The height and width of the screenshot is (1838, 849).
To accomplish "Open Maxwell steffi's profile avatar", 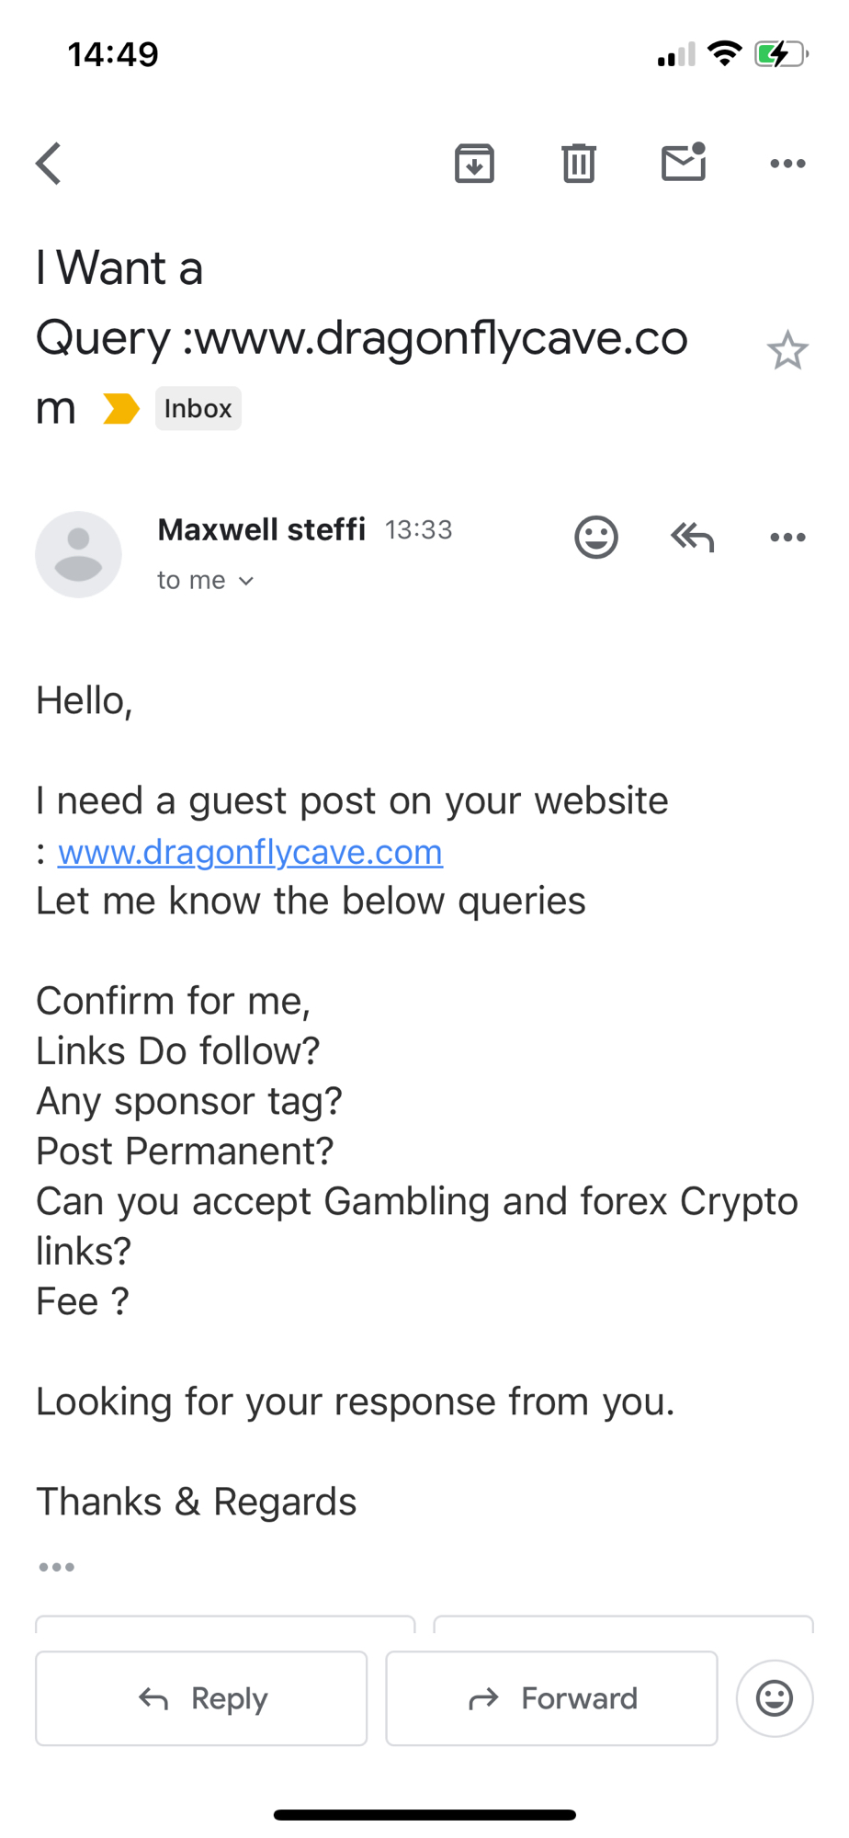I will 79,554.
